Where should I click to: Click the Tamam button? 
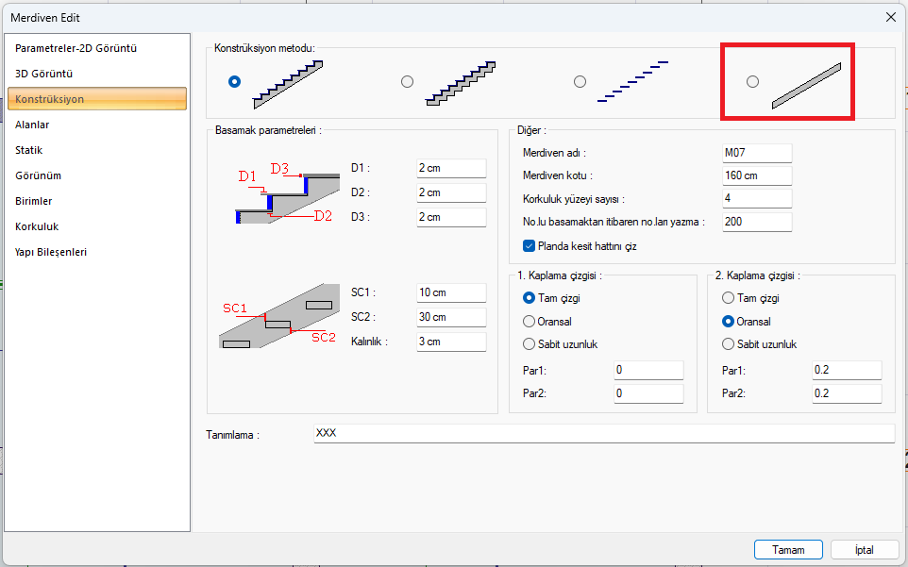[787, 550]
